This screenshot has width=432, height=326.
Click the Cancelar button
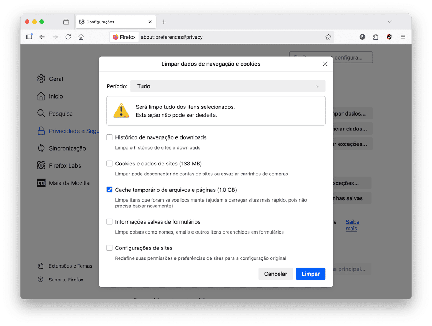(x=276, y=274)
